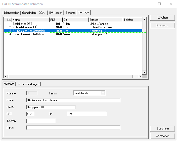This screenshot has height=141, width=177.
Task: Select Notariatskammer OÖ entry
Action: pyautogui.click(x=25, y=27)
